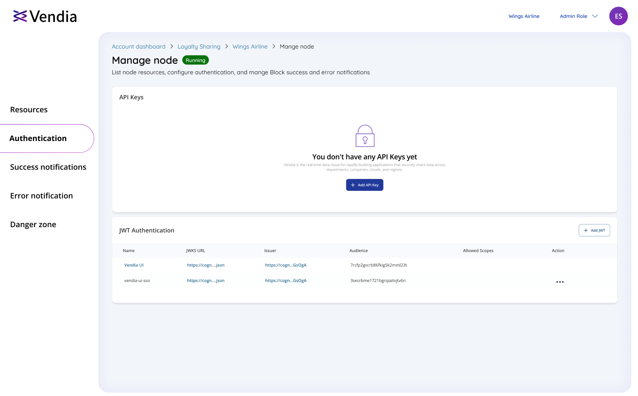Open the Wings Airline header link
Screen dimensions: 638x396
click(x=524, y=16)
